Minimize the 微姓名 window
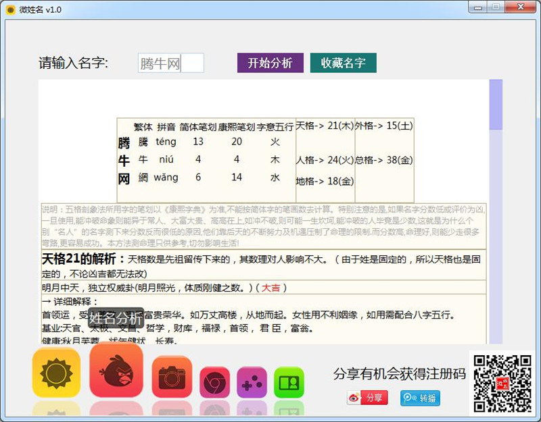 point(479,7)
